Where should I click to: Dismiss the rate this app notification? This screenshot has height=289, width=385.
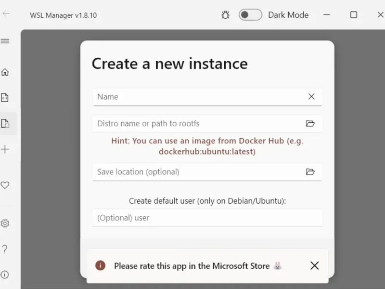click(315, 265)
